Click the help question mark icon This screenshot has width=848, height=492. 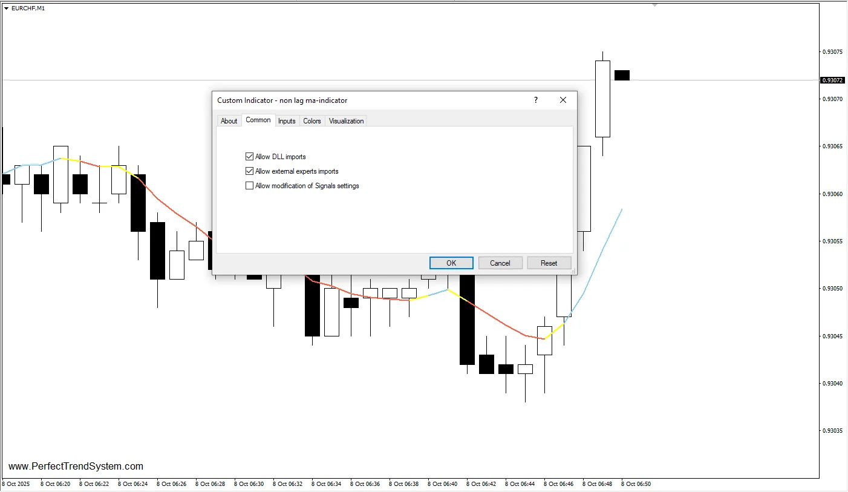coord(535,100)
